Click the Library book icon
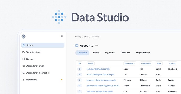The image size is (181, 94). [24, 45]
